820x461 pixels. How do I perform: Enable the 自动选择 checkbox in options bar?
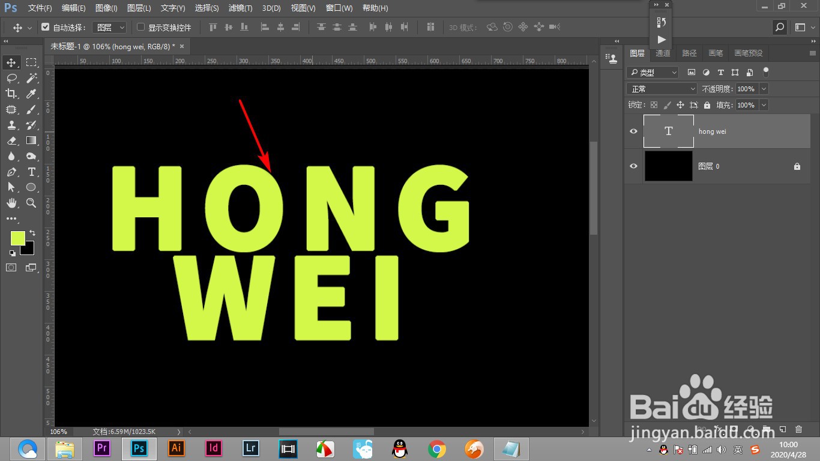46,26
